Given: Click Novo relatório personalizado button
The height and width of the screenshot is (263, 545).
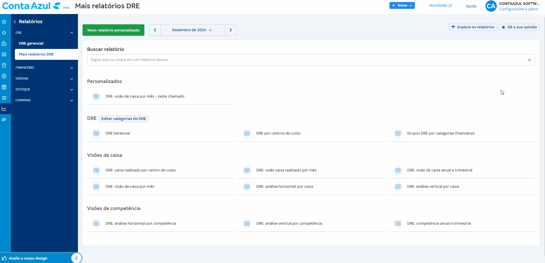Looking at the screenshot, I should coord(113,30).
